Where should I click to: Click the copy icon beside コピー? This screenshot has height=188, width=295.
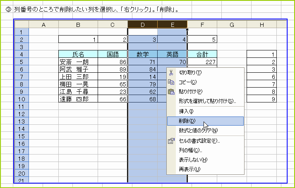[171, 82]
